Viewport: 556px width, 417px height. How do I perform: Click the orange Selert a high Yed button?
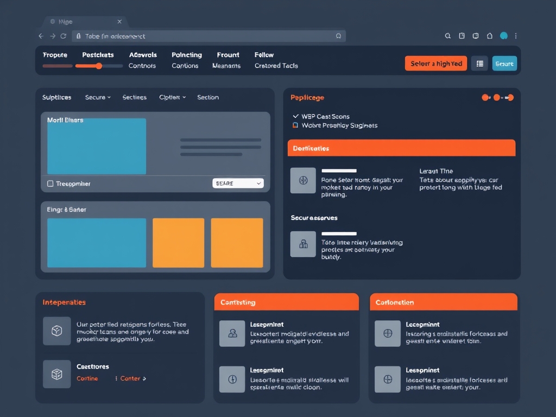pos(435,64)
